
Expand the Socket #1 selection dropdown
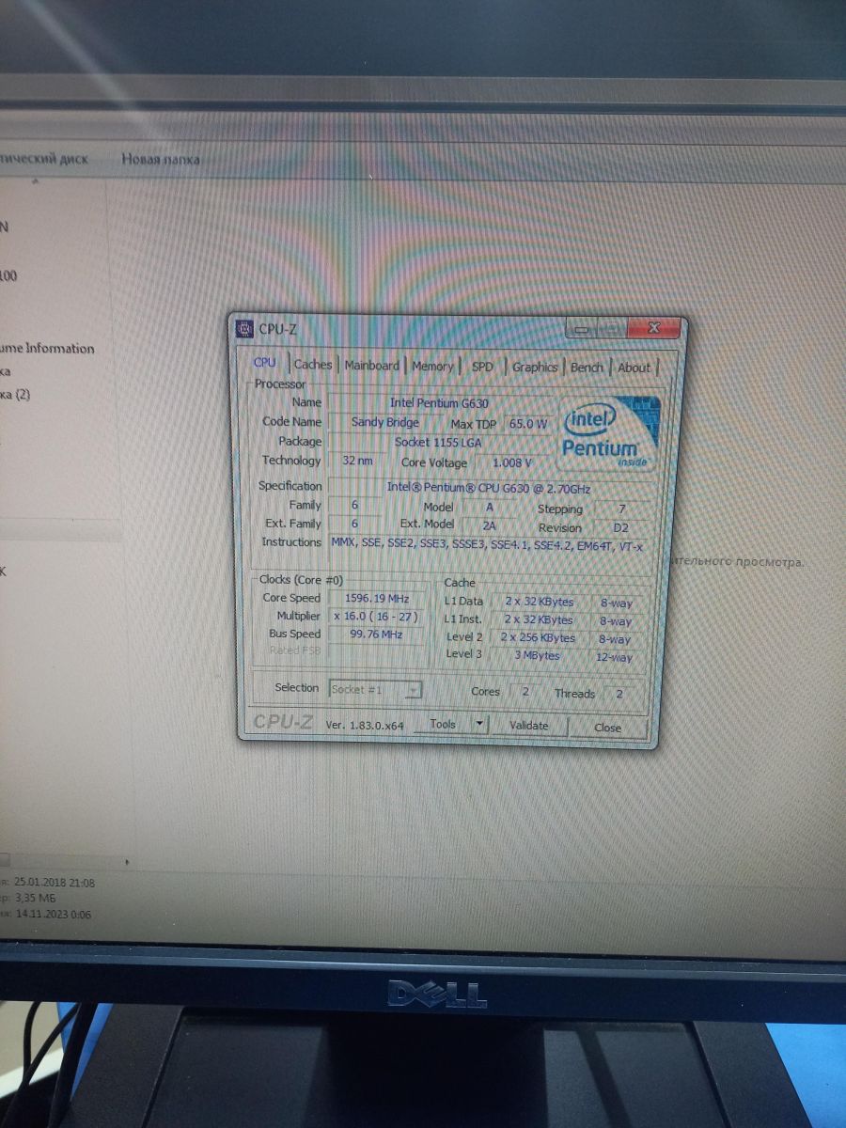click(x=413, y=690)
